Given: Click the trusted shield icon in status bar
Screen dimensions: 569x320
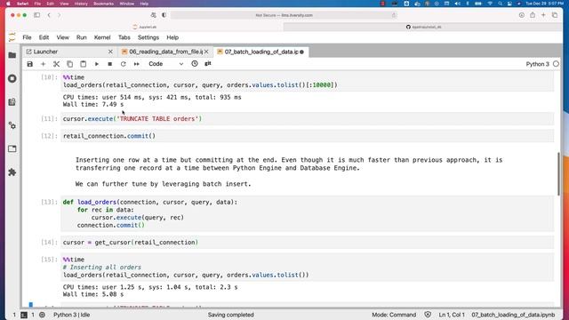Looking at the screenshot, I should [x=428, y=315].
